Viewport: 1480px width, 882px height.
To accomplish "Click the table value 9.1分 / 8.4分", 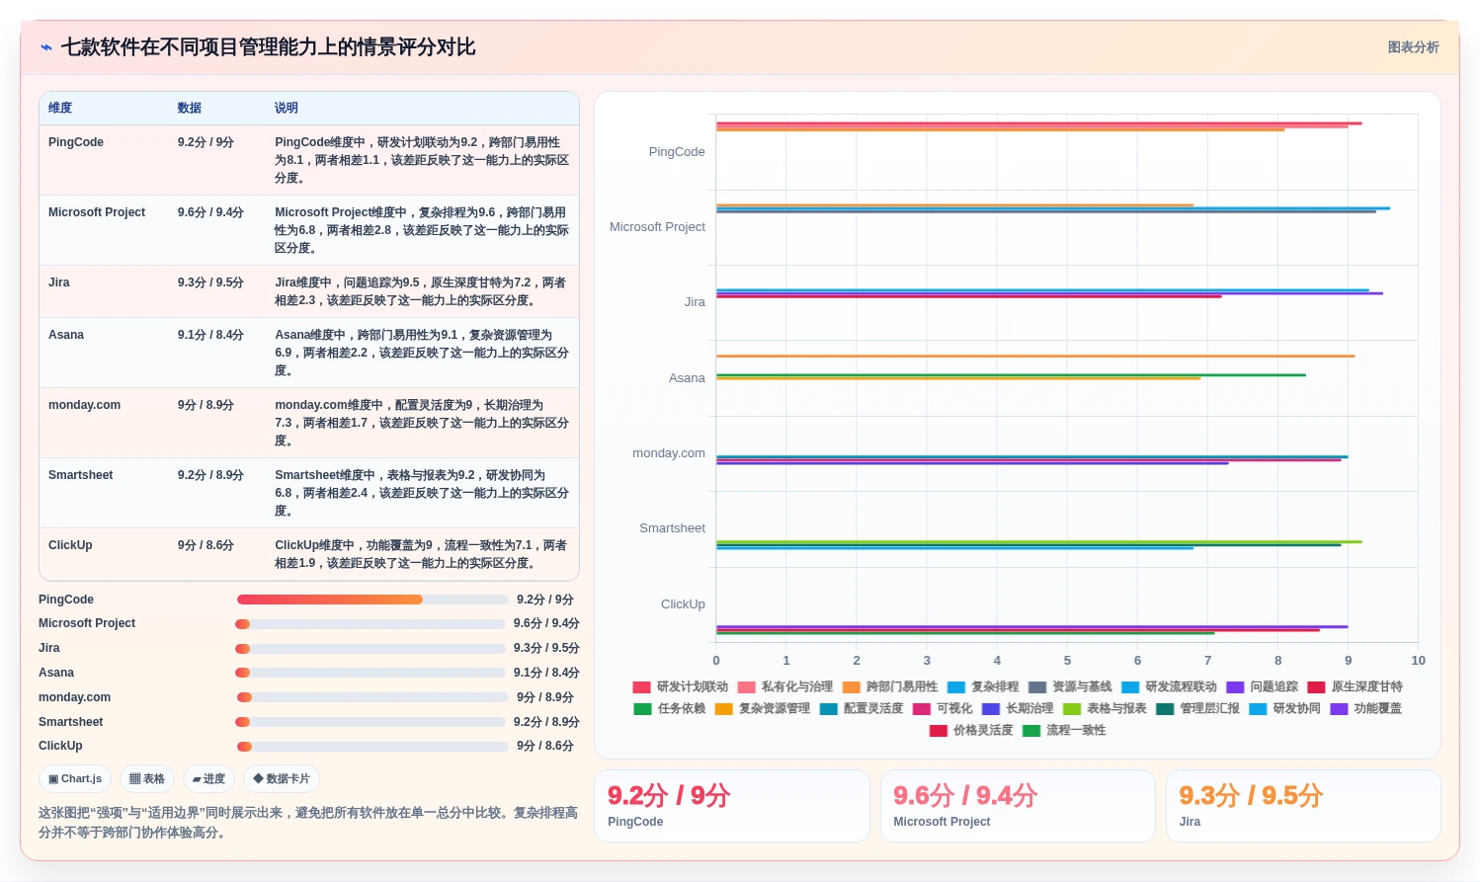I will click(210, 335).
